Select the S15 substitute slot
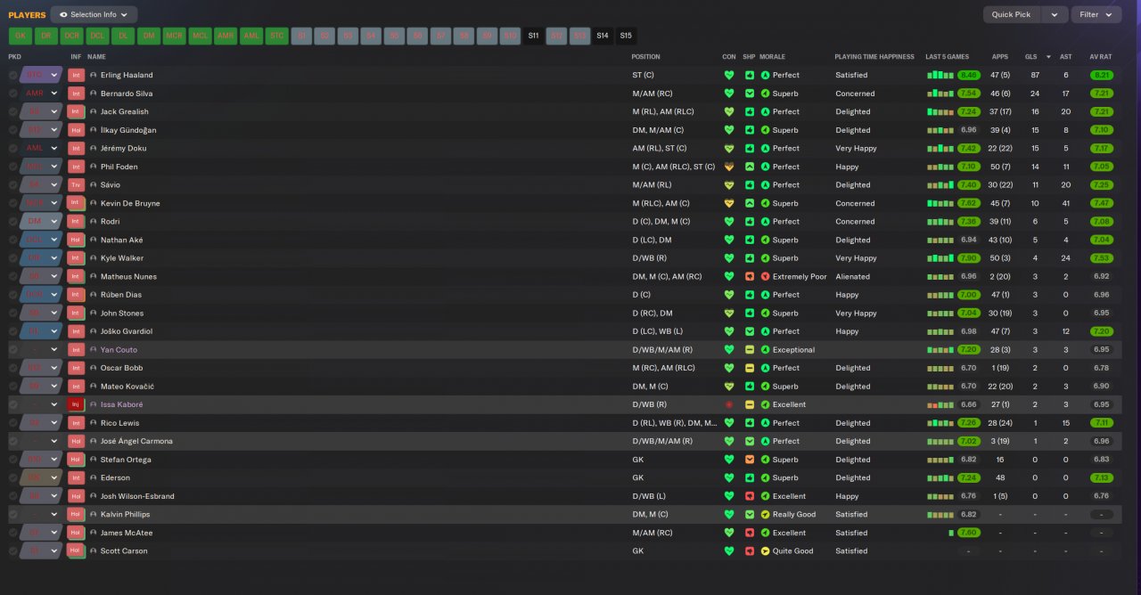Viewport: 1141px width, 595px height. tap(626, 36)
